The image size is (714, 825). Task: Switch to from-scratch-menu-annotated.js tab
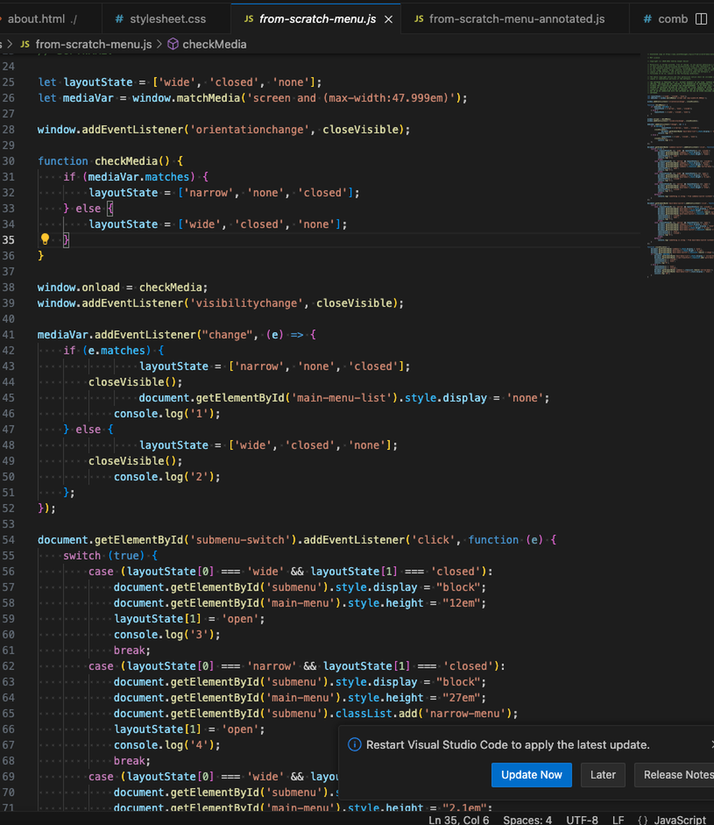[516, 19]
